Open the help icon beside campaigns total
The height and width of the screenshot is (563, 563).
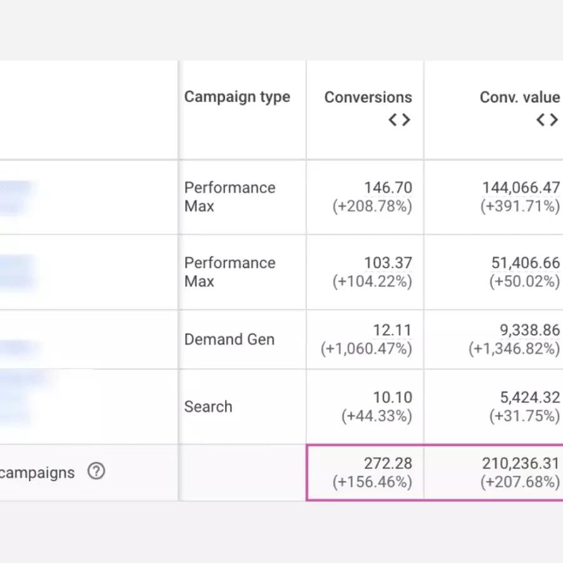96,471
